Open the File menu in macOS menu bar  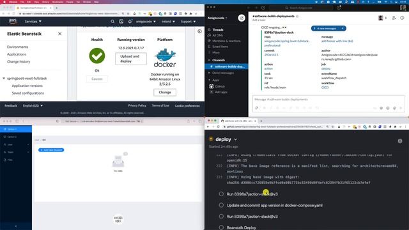point(22,2)
